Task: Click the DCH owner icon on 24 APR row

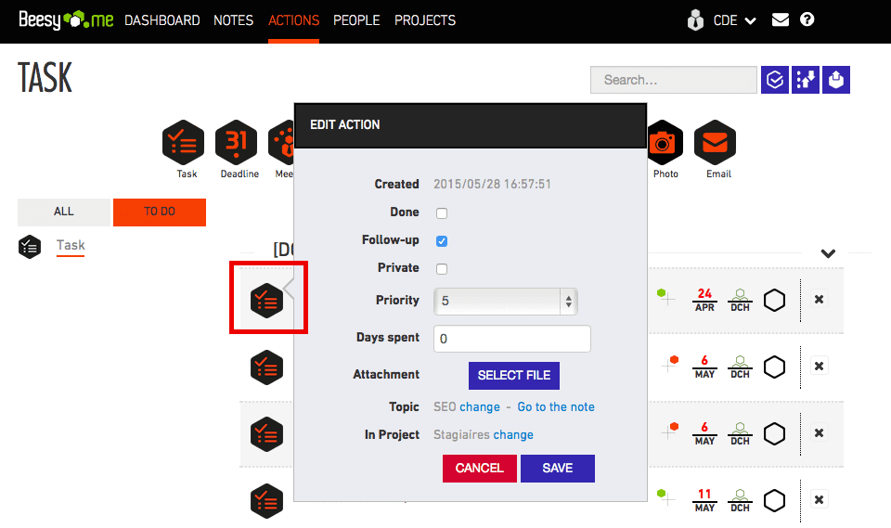Action: point(740,300)
